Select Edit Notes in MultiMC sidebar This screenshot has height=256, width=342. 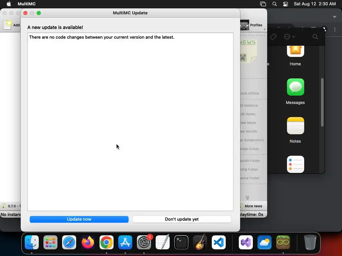coord(248,114)
